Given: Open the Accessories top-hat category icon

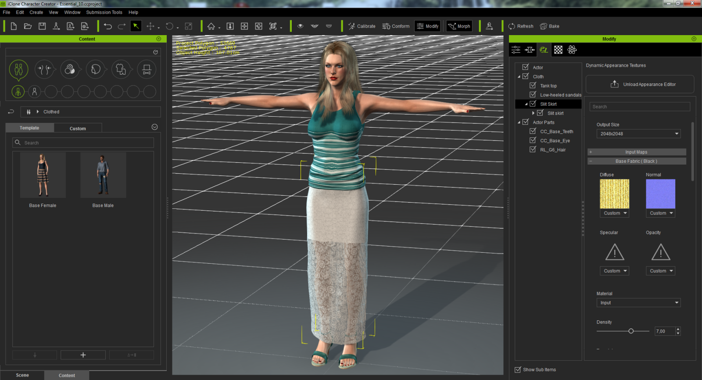Looking at the screenshot, I should coord(147,69).
